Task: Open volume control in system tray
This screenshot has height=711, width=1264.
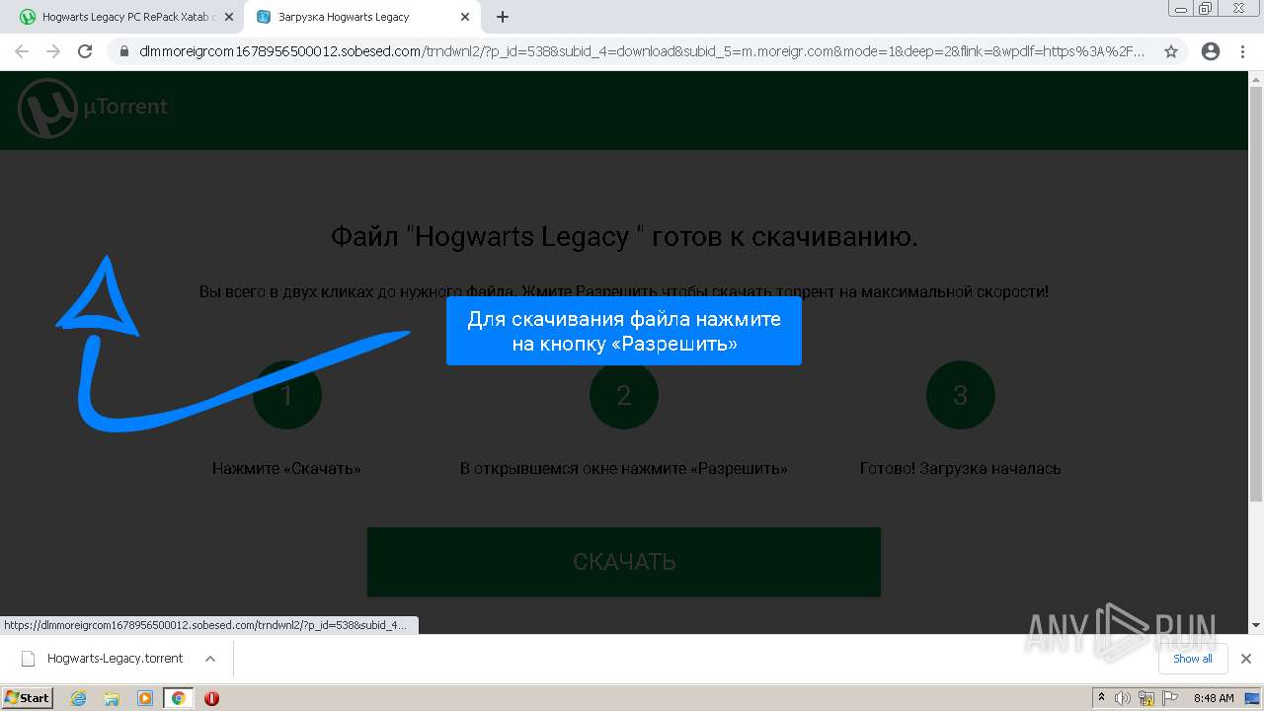Action: 1123,698
